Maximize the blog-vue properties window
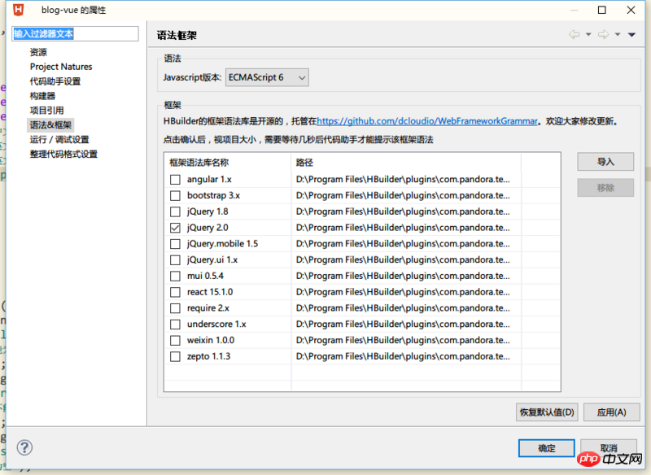Viewport: 651px width, 475px height. click(x=602, y=10)
